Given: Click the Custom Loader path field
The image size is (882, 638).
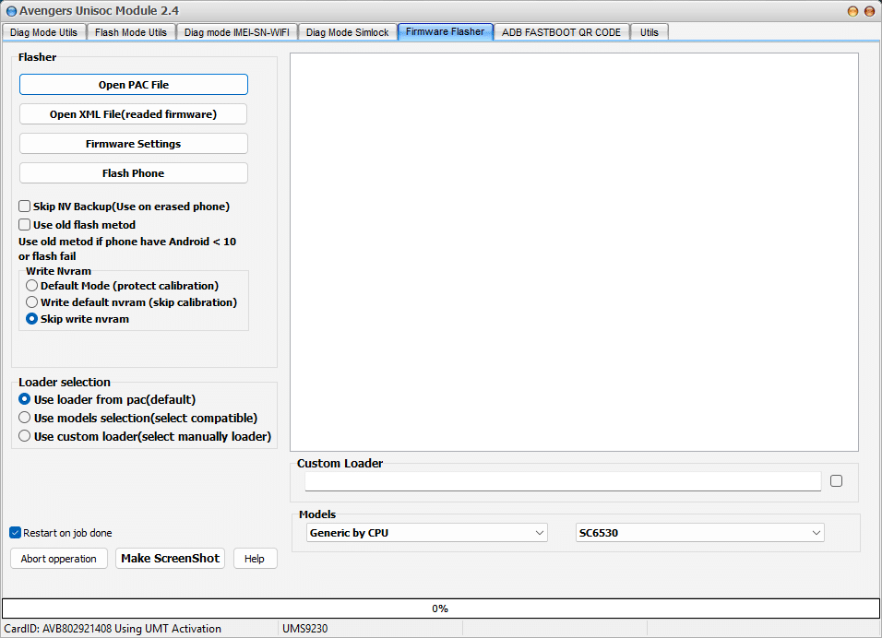Looking at the screenshot, I should tap(563, 481).
